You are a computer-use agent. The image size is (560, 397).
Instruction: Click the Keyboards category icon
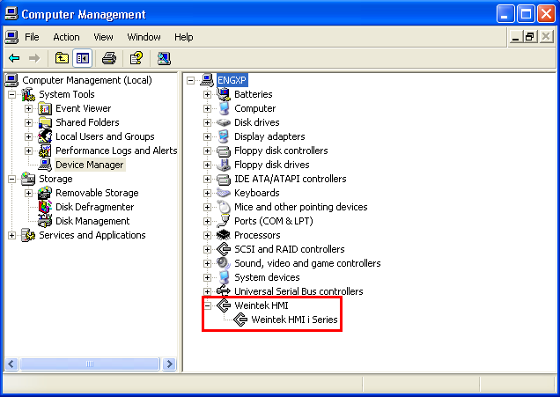tap(224, 193)
